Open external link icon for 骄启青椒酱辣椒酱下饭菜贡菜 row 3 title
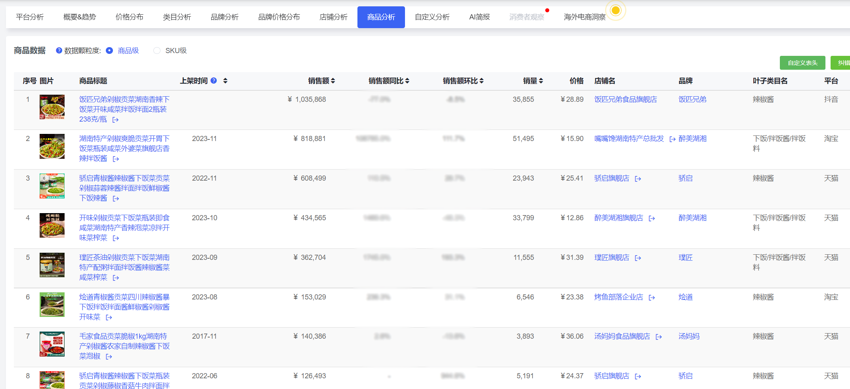Viewport: 850px width, 389px height. [116, 198]
